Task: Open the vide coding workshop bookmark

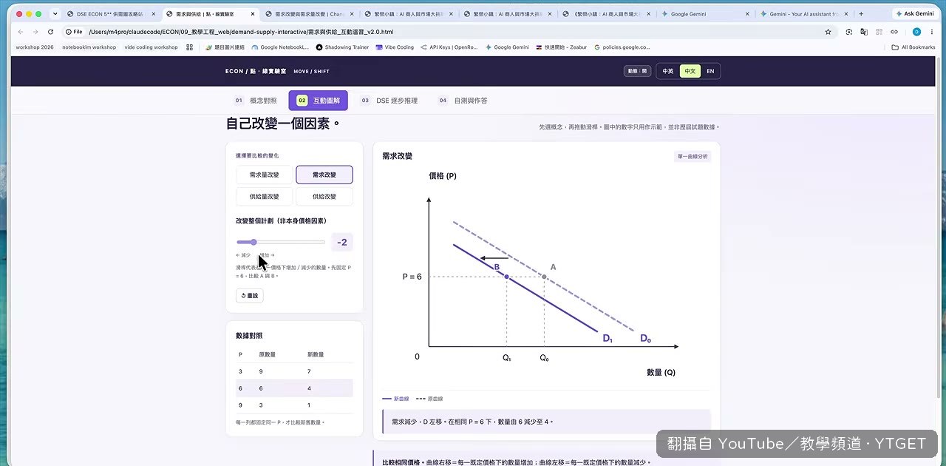Action: [x=151, y=47]
